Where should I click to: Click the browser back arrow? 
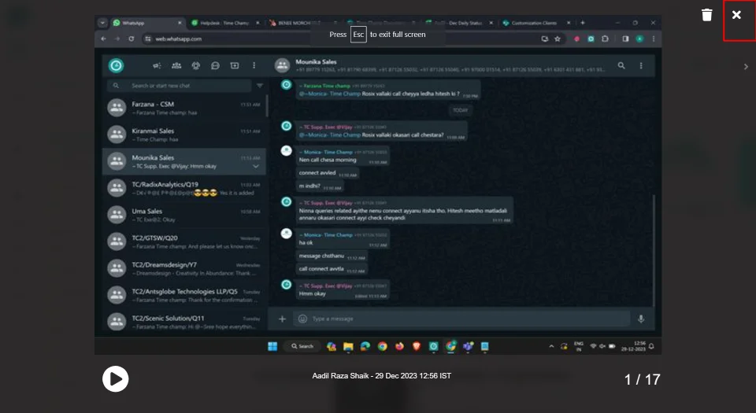click(104, 39)
